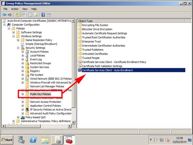The image size is (193, 145).
Task: Select File System in the tree
Action: pyautogui.click(x=36, y=75)
